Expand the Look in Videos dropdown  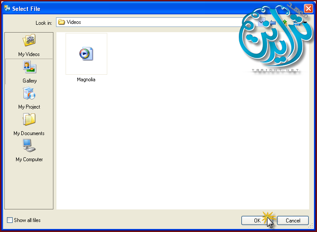coord(261,22)
